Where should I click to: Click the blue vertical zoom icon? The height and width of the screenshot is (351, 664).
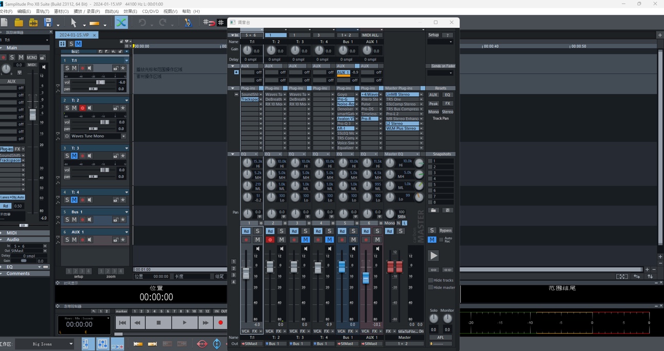pos(217,344)
